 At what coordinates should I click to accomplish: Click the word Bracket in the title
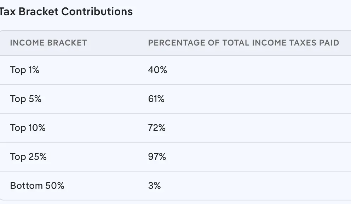point(38,11)
